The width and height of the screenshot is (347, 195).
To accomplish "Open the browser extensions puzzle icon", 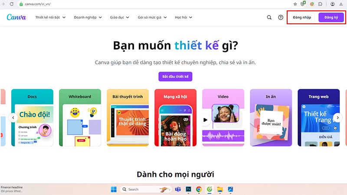I will [x=320, y=4].
